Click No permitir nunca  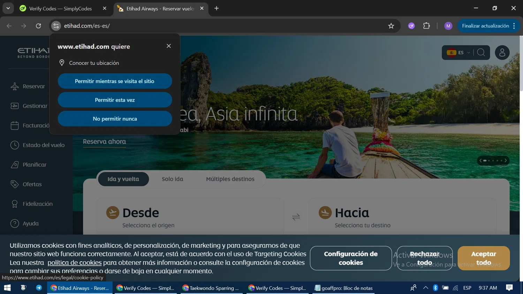click(115, 119)
